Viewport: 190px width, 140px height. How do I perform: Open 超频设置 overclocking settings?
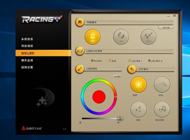[27, 67]
